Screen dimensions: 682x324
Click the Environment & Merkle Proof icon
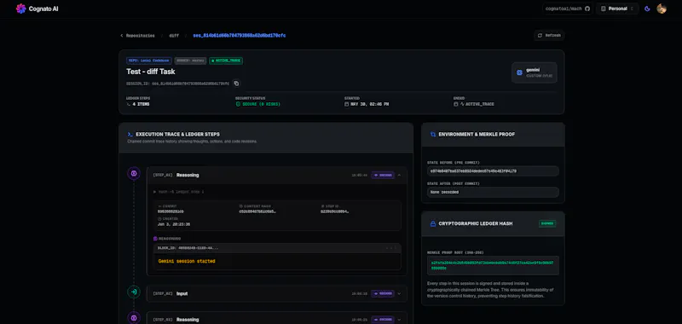[x=433, y=135]
